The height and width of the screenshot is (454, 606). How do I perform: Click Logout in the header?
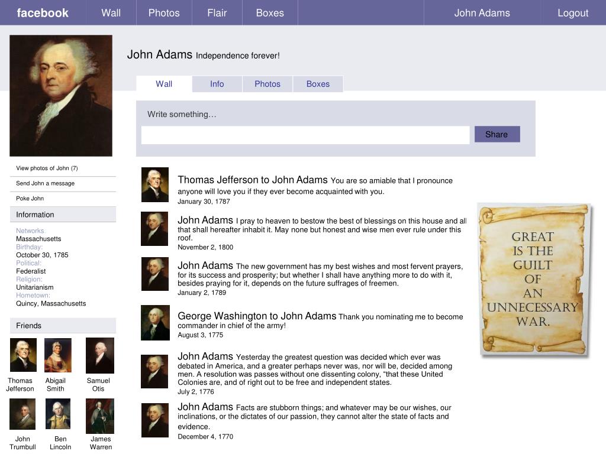[x=573, y=13]
